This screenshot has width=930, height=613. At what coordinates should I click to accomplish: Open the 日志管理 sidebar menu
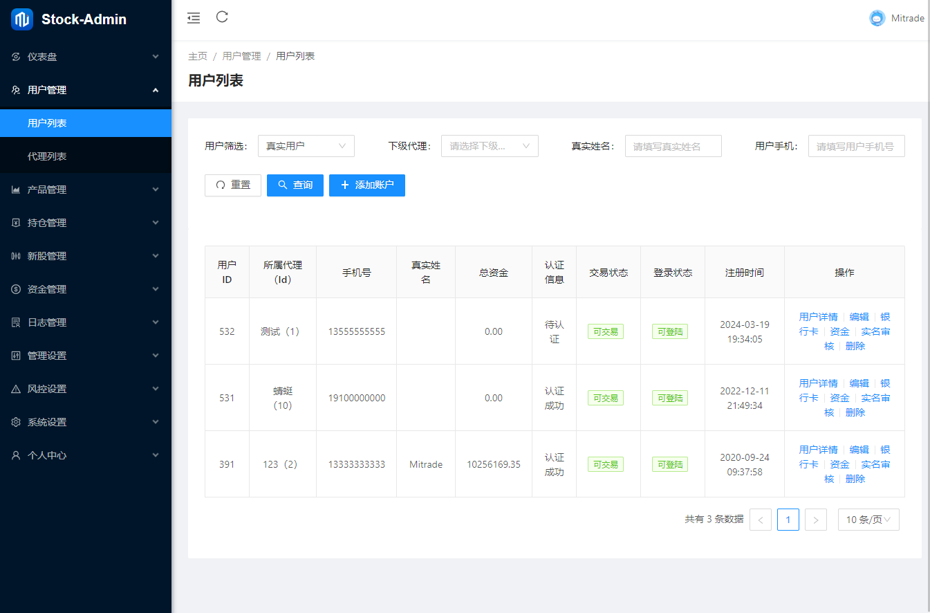click(x=85, y=322)
